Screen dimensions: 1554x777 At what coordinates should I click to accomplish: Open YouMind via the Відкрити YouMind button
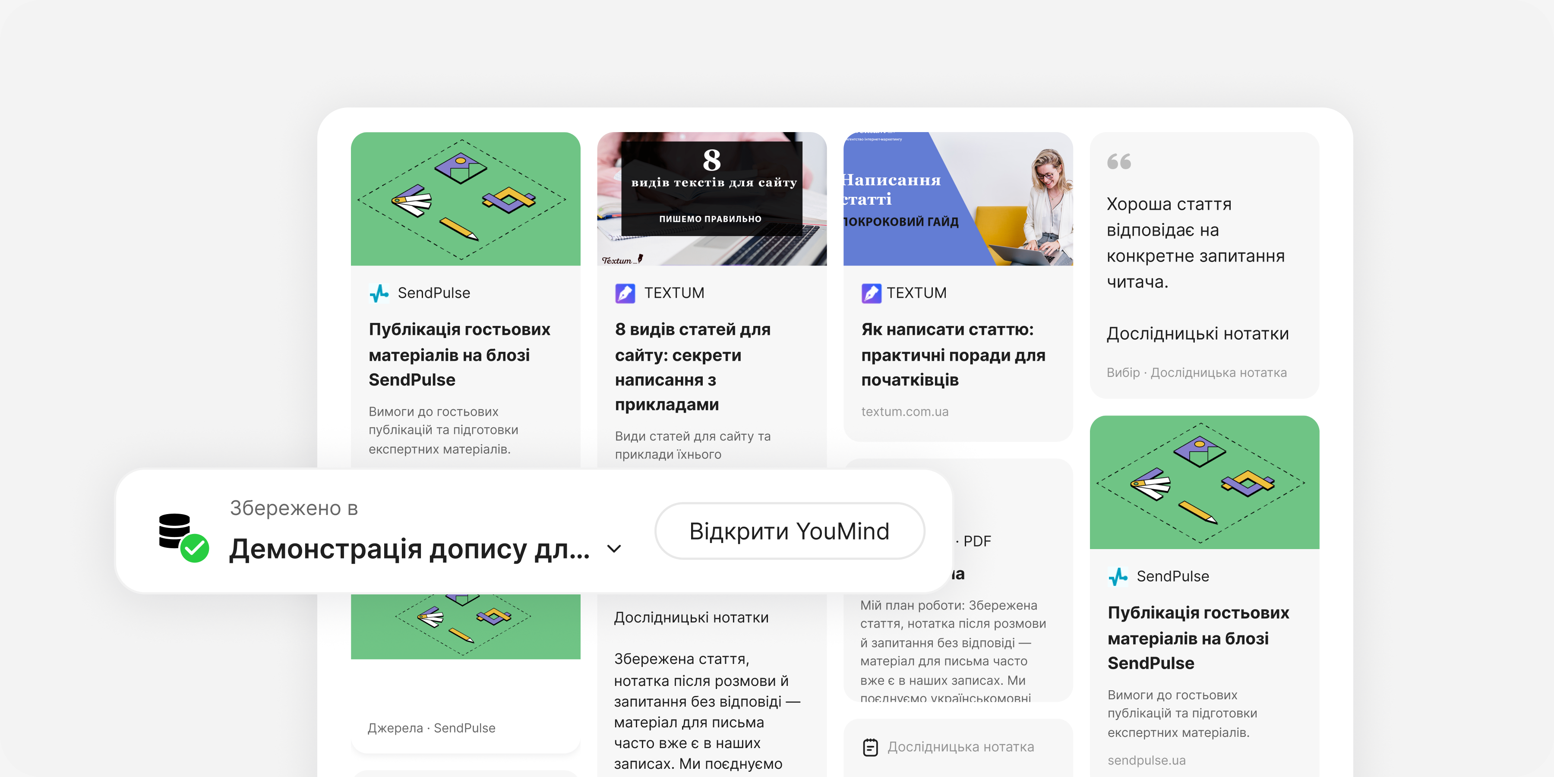[789, 531]
